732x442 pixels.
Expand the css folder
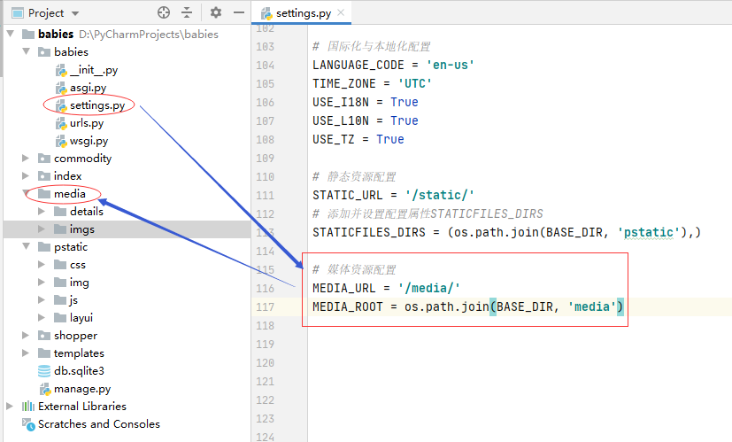42,265
